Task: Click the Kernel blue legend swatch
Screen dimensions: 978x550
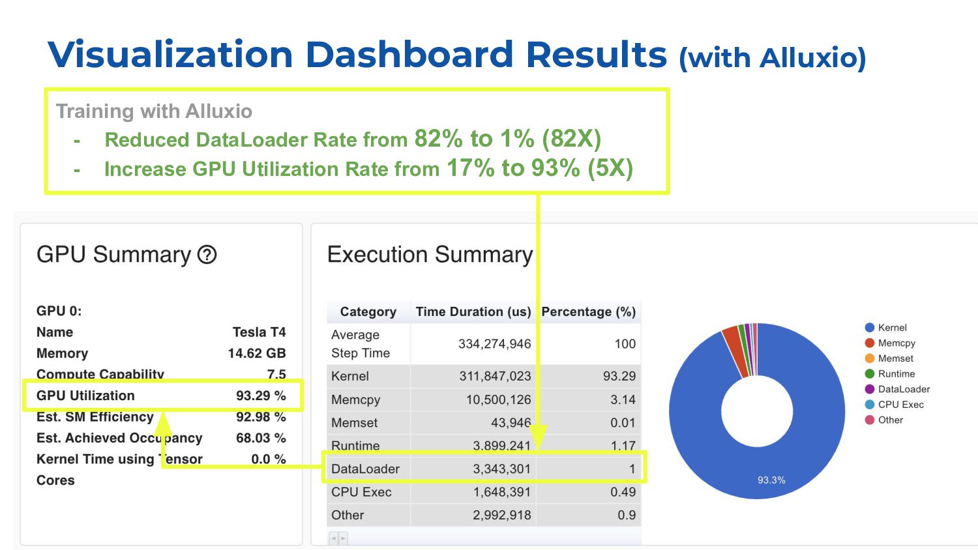Action: tap(869, 328)
